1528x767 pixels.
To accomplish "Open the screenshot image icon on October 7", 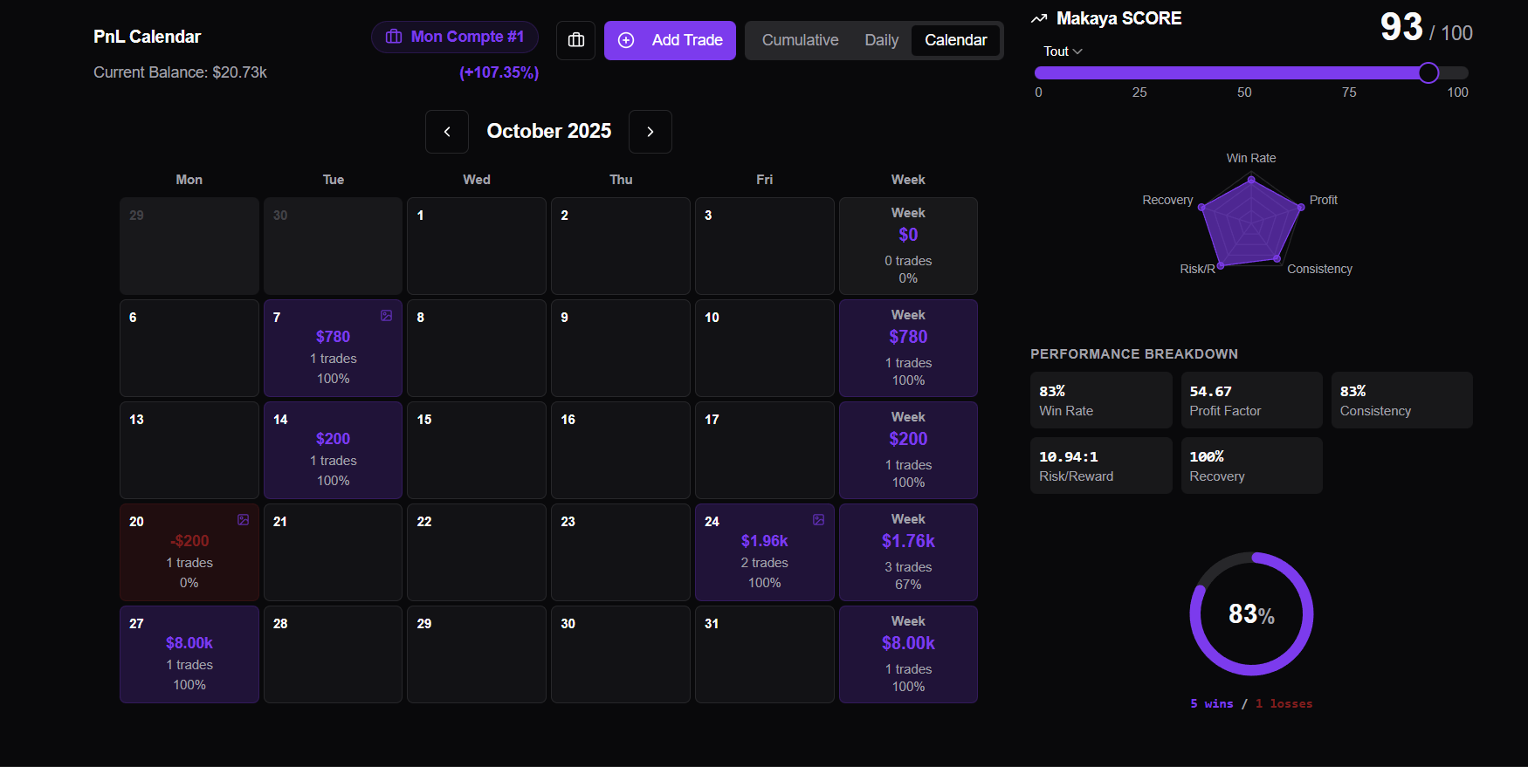I will click(x=386, y=316).
